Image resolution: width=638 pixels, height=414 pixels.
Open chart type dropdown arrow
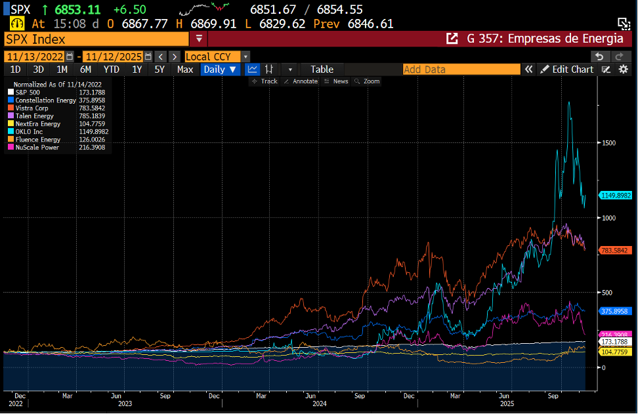(x=290, y=70)
